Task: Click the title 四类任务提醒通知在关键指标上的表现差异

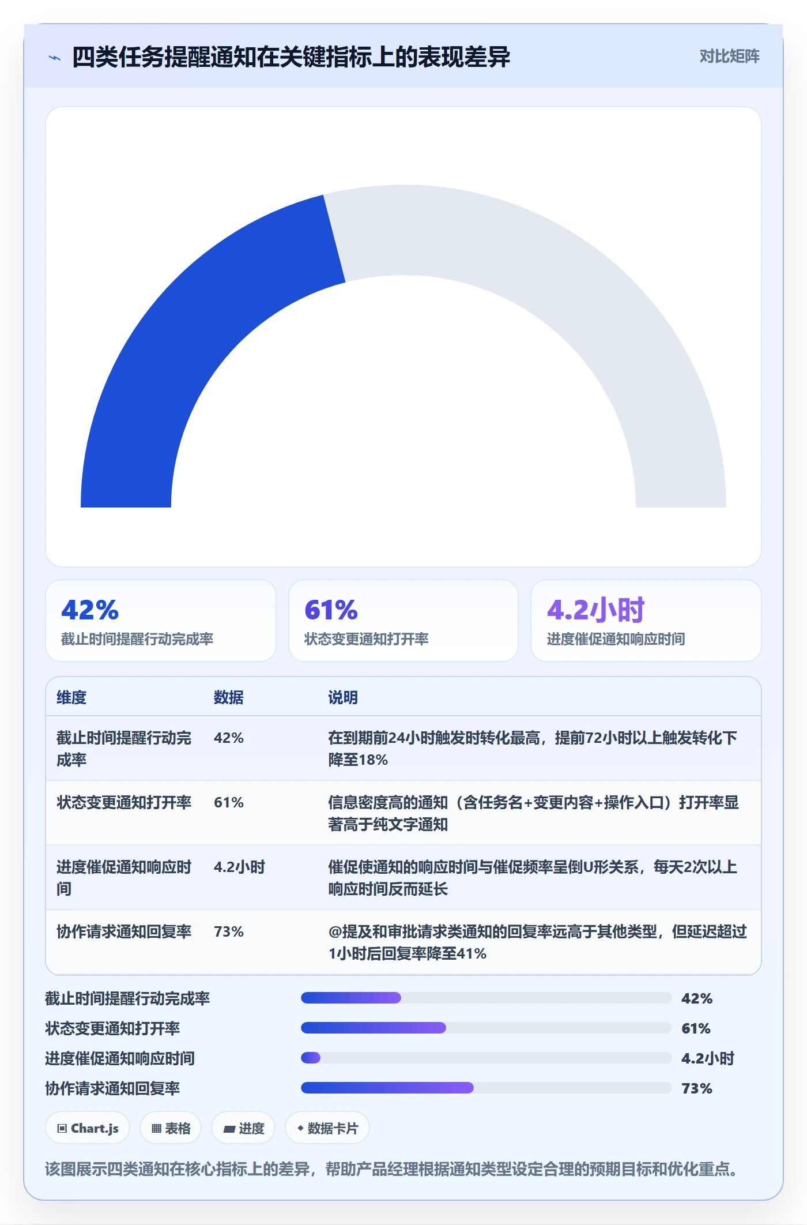Action: click(x=291, y=57)
